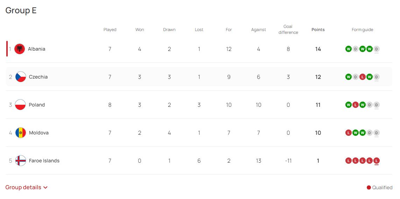Click the Albania flag icon

pos(20,49)
